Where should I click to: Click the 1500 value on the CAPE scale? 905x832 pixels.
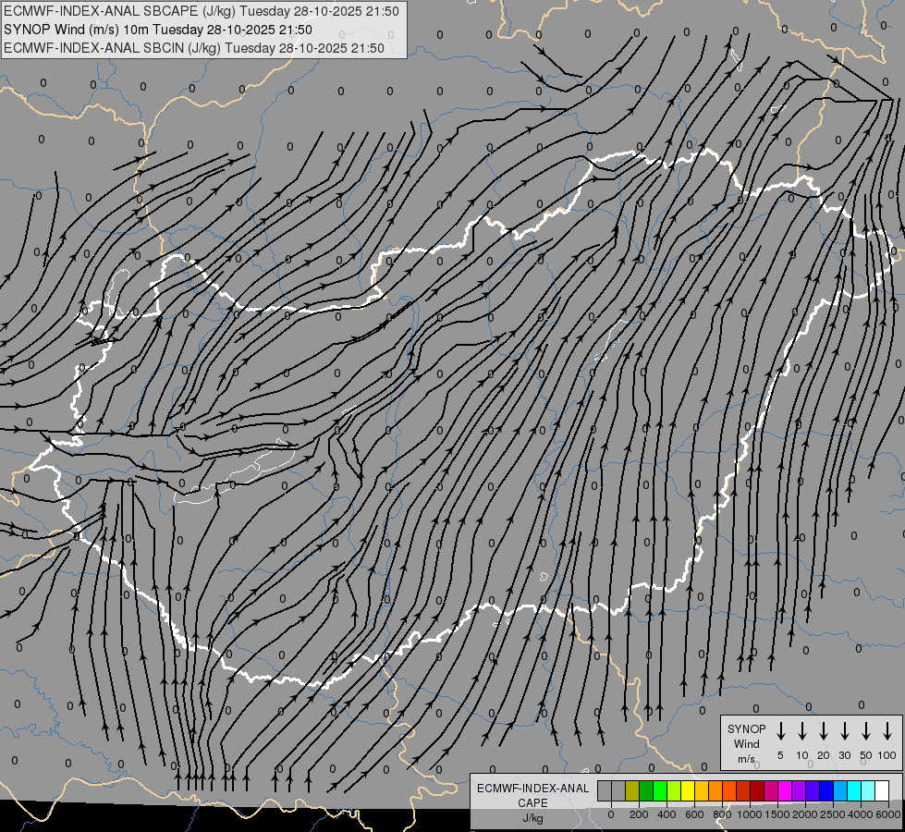click(777, 814)
